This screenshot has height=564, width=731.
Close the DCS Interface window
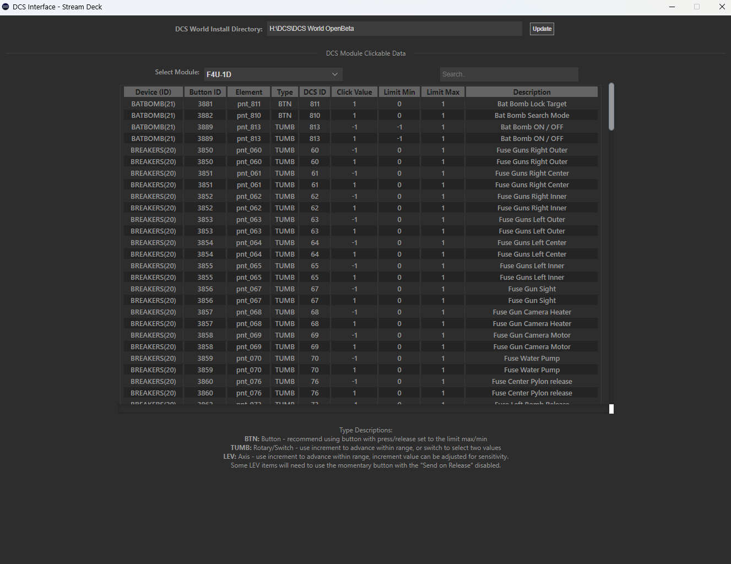(722, 7)
